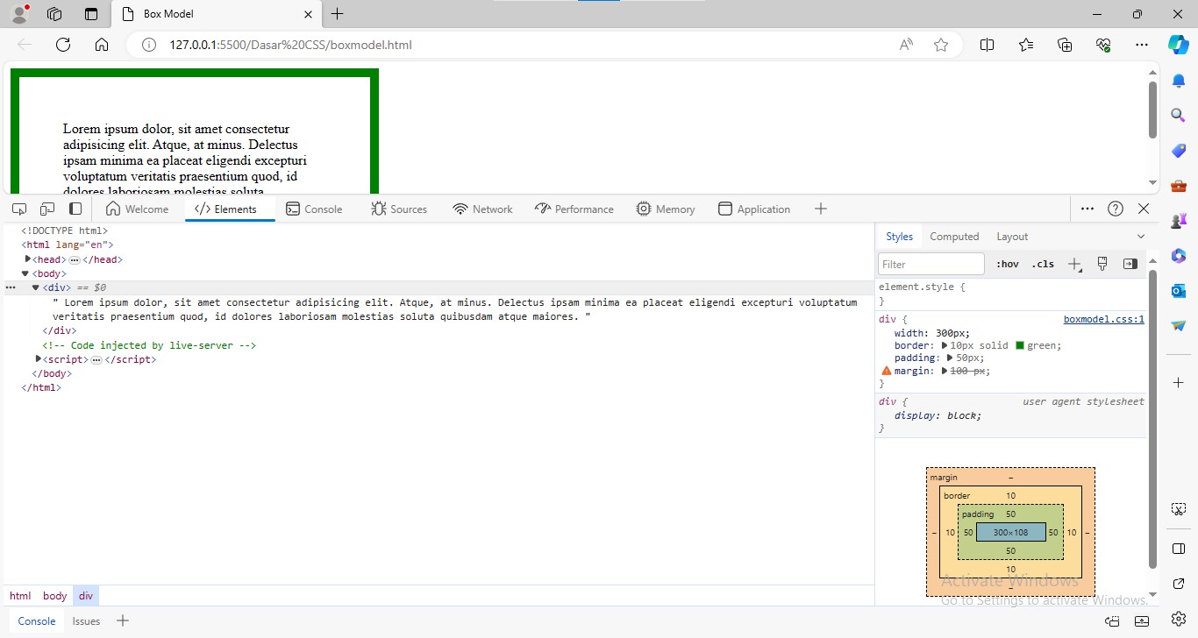Open Copilot sidebar icon

pyautogui.click(x=1178, y=45)
